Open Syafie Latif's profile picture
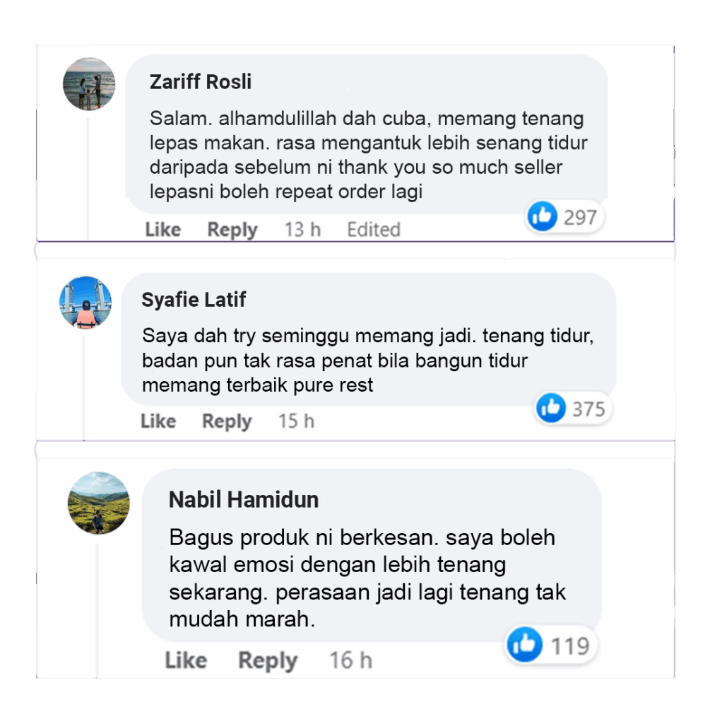The image size is (710, 724). (x=85, y=303)
